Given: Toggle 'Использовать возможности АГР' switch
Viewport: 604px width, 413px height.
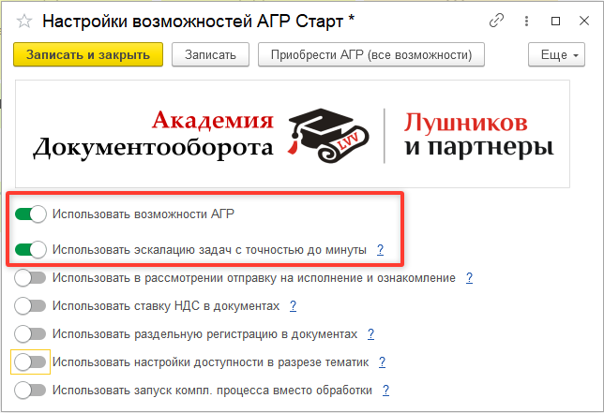Looking at the screenshot, I should [x=31, y=214].
